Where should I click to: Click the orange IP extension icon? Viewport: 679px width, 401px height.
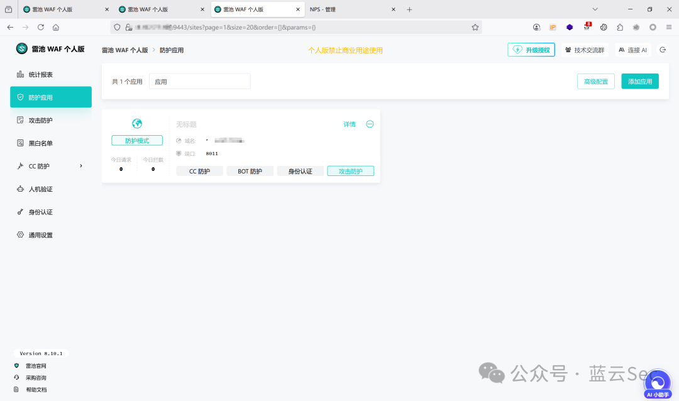pos(553,27)
